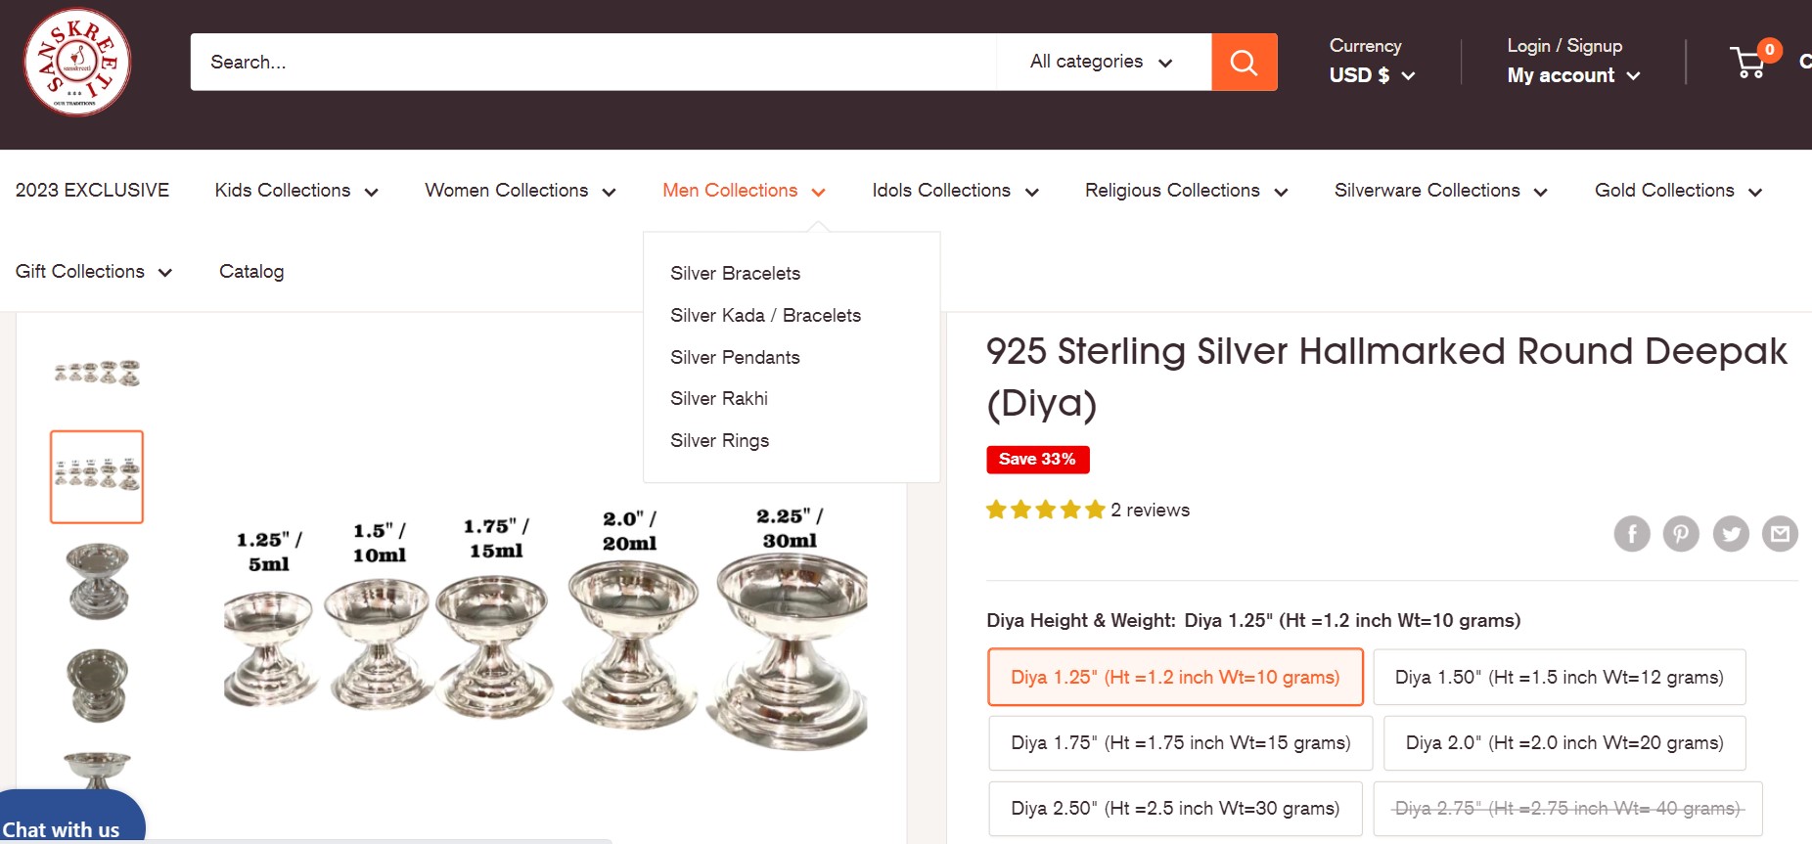Click the search magnifier icon
This screenshot has width=1812, height=844.
pos(1244,62)
